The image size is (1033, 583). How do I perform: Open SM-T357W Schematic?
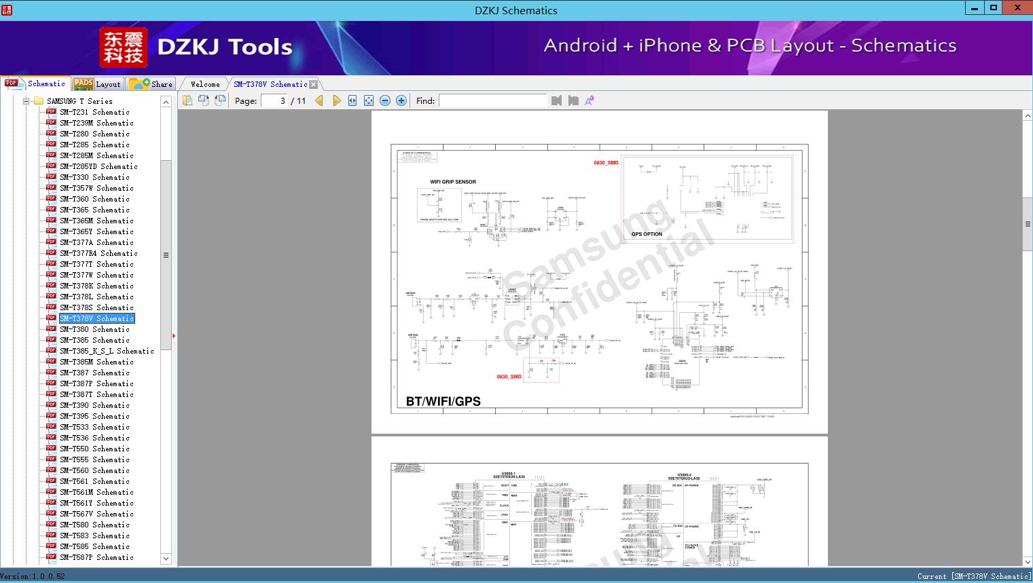click(x=96, y=188)
